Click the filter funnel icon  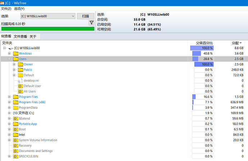[x=91, y=23]
